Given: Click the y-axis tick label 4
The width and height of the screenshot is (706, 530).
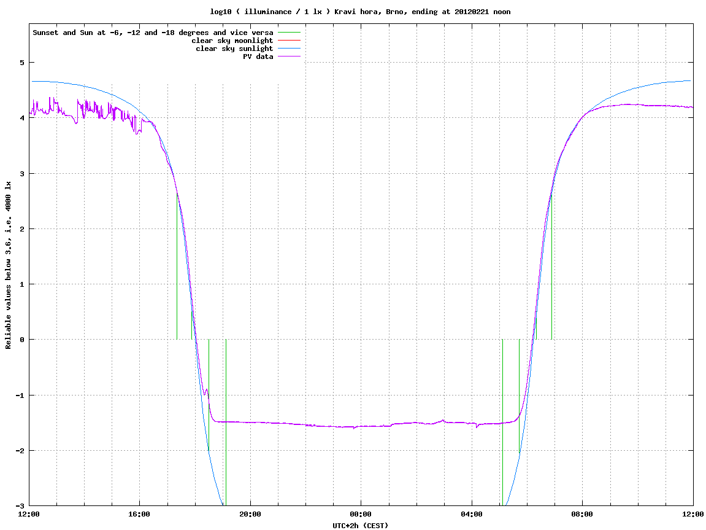Looking at the screenshot, I should [21, 118].
